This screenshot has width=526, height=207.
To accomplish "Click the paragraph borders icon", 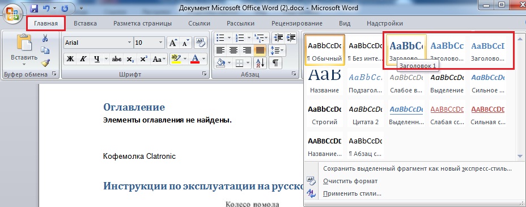I will 239,63.
